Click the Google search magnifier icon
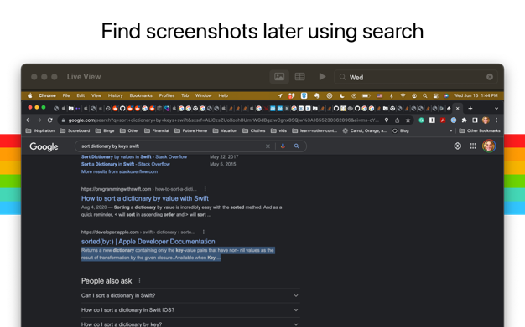The image size is (525, 327). pos(297,146)
